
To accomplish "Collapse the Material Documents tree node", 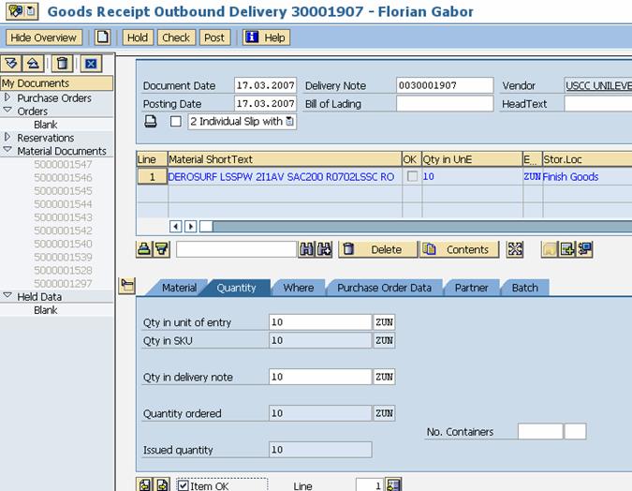I will pos(7,150).
